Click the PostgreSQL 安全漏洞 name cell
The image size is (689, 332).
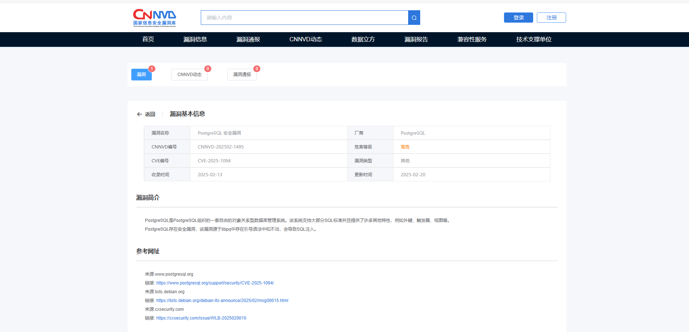click(268, 133)
